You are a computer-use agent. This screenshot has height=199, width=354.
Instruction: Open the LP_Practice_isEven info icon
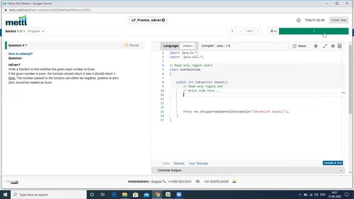coord(163,20)
